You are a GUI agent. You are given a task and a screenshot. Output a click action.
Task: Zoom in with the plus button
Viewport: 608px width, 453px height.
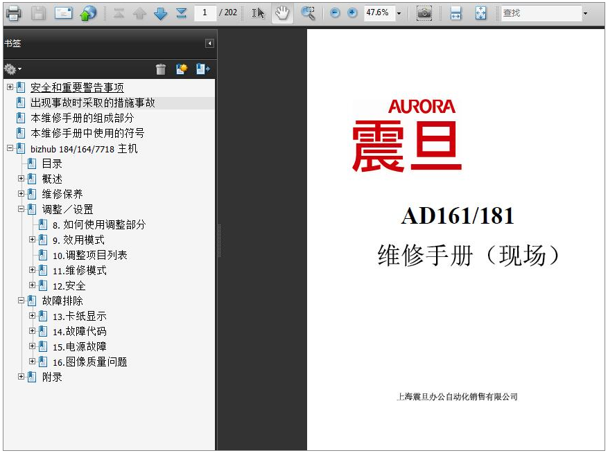352,12
